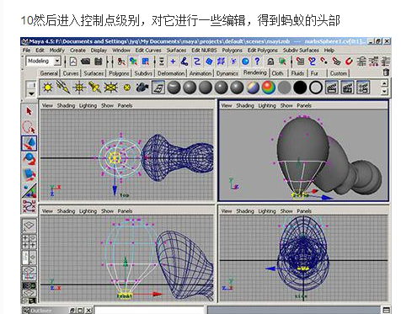401x314 pixels.
Task: Click the magnet snap icon in status line
Action: click(x=349, y=61)
